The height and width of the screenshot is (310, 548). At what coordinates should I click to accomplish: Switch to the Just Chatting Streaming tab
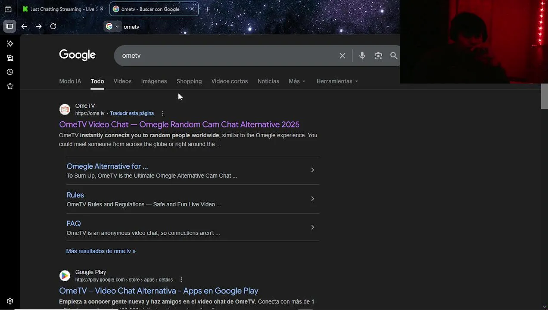click(x=63, y=9)
